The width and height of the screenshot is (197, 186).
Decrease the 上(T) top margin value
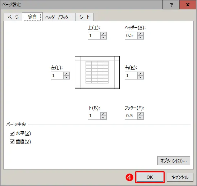pos(104,37)
